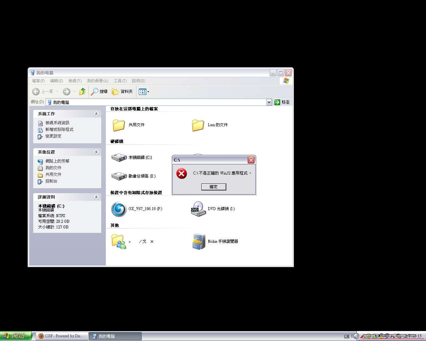Open the Search (搜尋) toolbar button
426x341 pixels.
(99, 92)
